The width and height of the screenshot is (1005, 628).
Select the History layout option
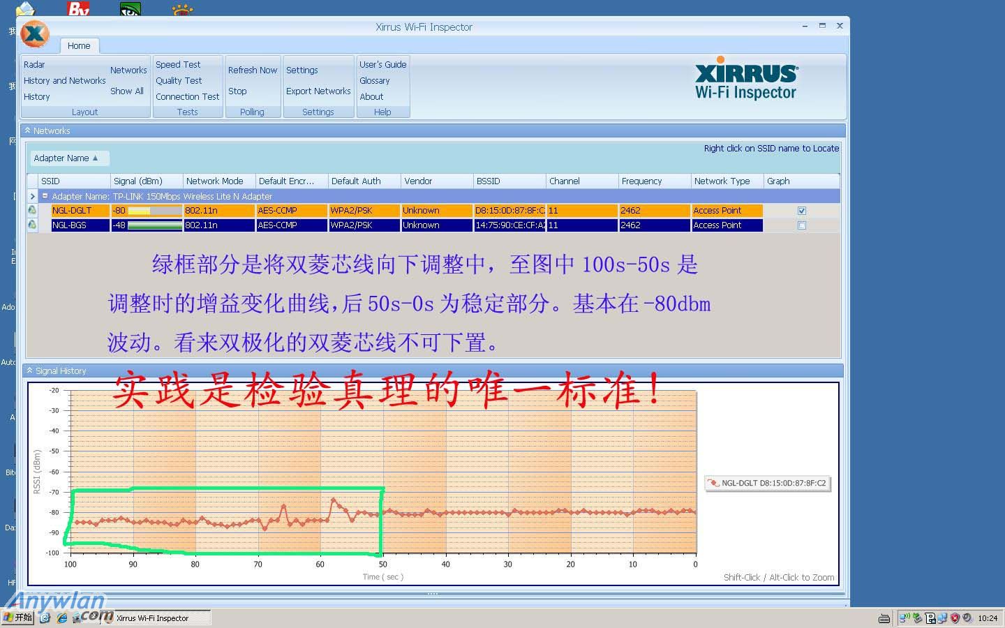click(37, 96)
